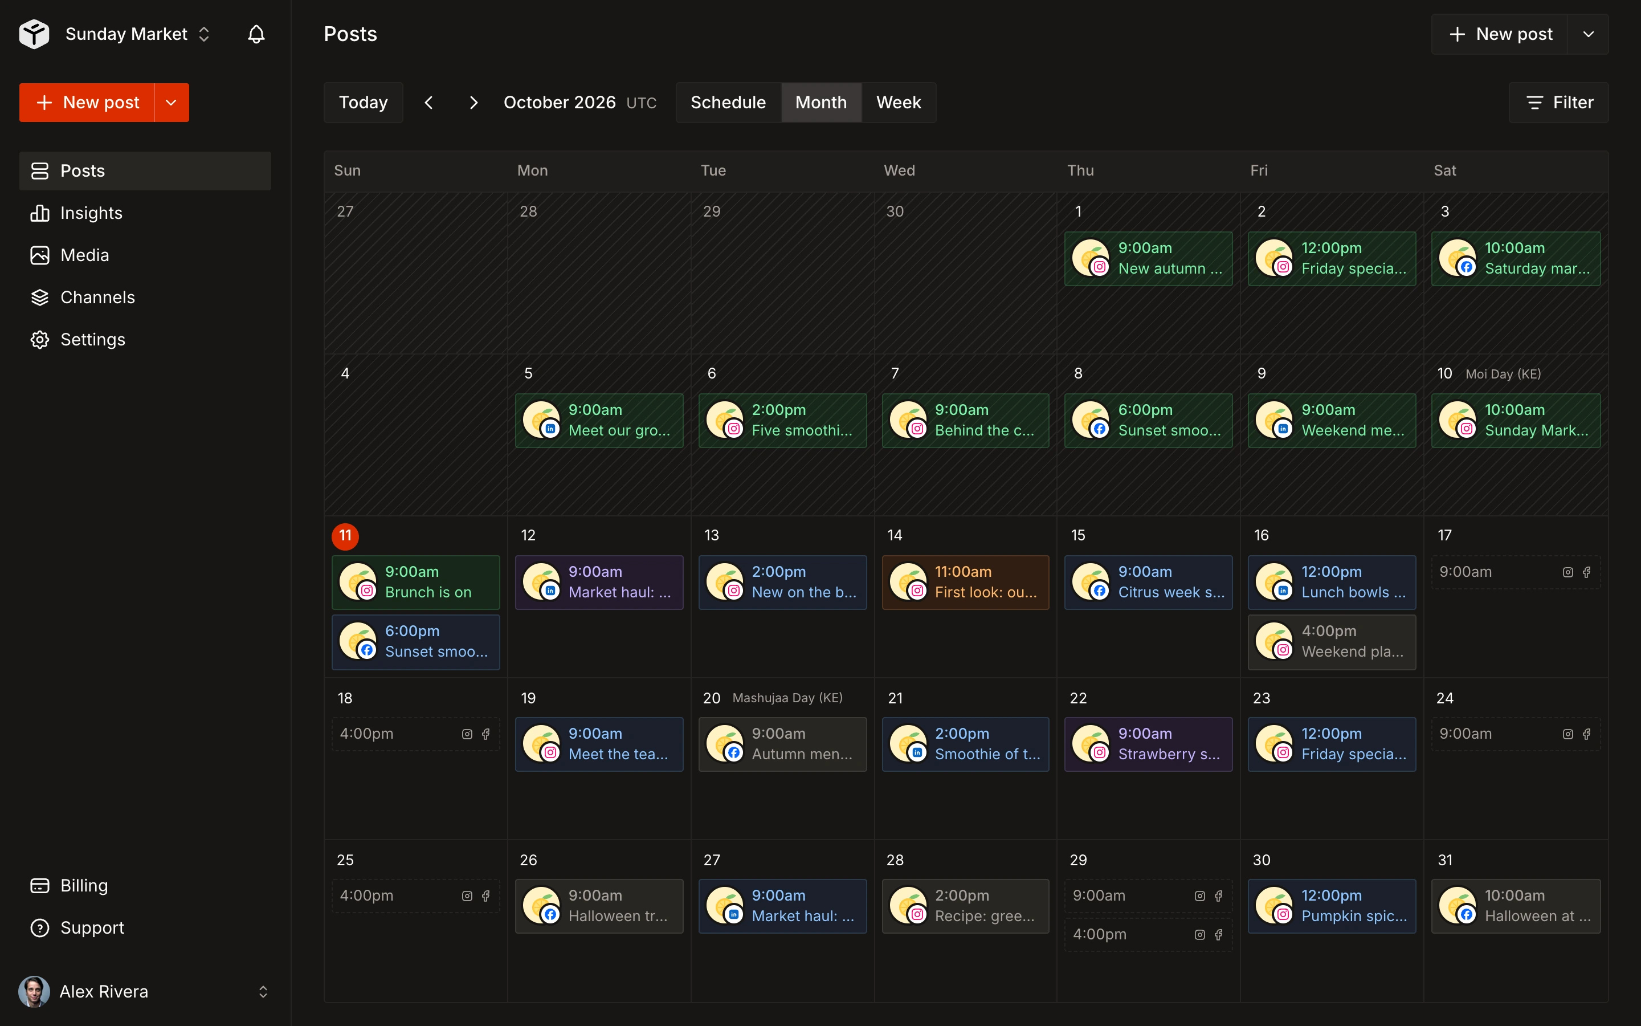The image size is (1641, 1026).
Task: Open 'Recipe: gree...' post on Oct 28
Action: (965, 906)
